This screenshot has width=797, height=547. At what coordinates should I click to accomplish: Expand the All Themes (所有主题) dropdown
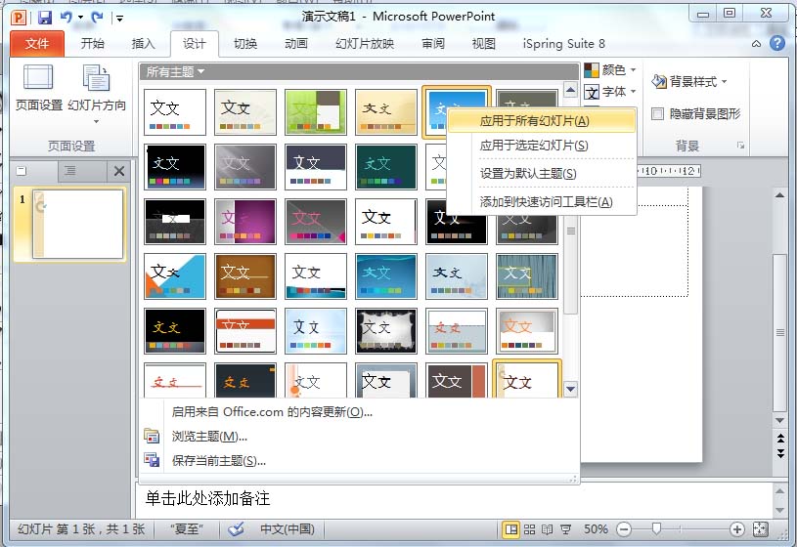[x=175, y=71]
